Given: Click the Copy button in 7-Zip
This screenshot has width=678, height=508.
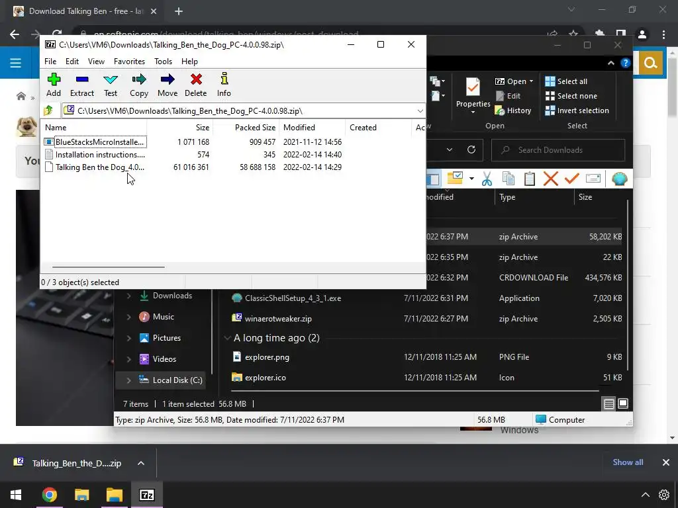Looking at the screenshot, I should click(139, 85).
